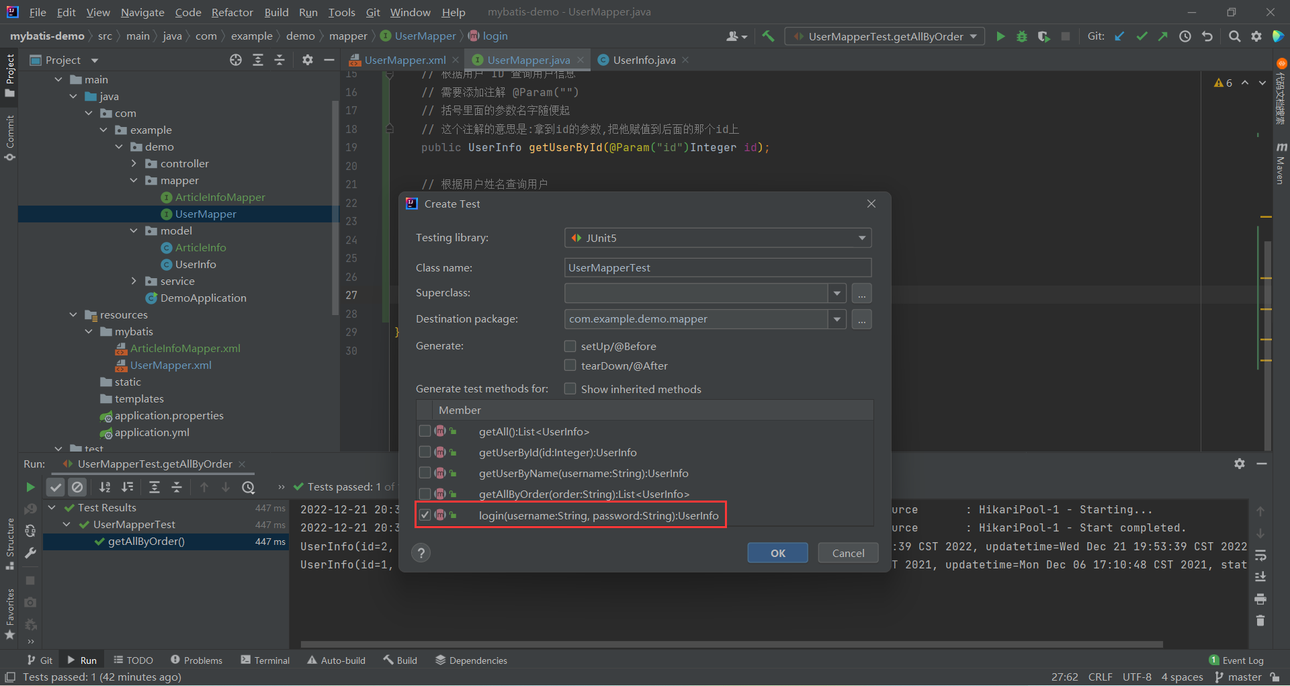Open Run panel settings gear
This screenshot has height=686, width=1290.
1240,464
